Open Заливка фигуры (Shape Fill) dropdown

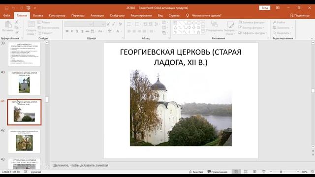[252, 22]
